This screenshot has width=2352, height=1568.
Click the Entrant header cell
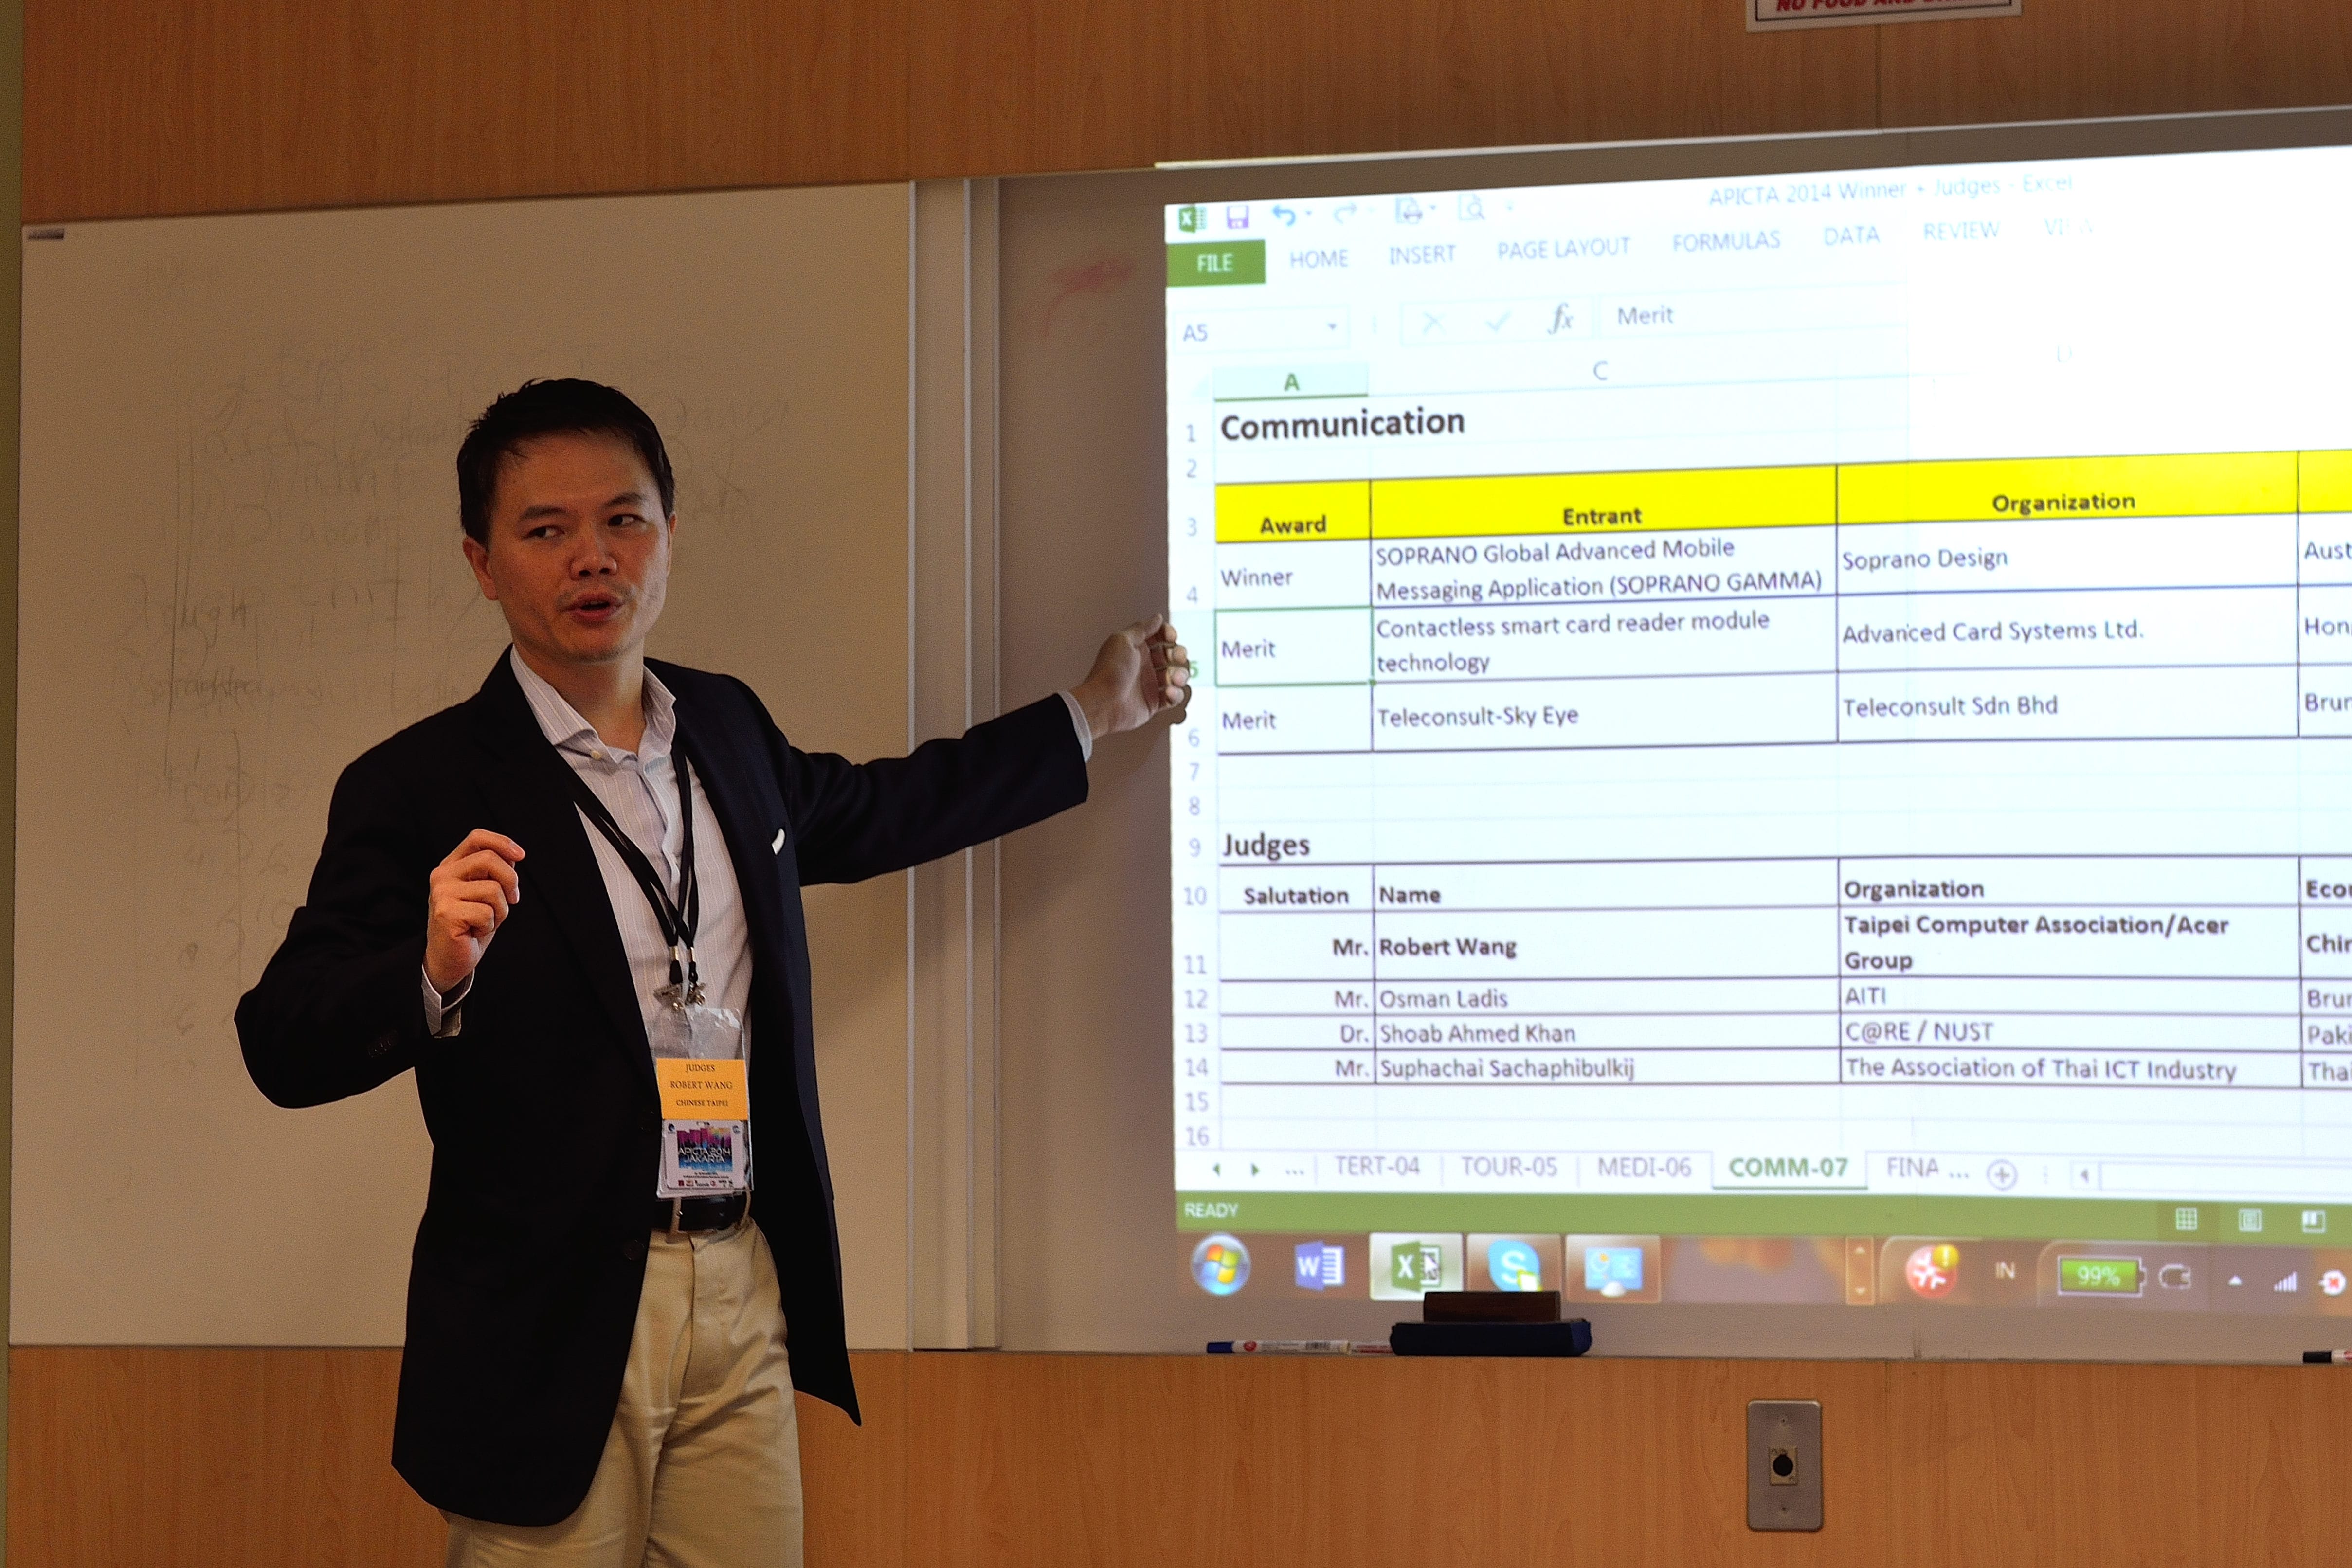point(1602,504)
